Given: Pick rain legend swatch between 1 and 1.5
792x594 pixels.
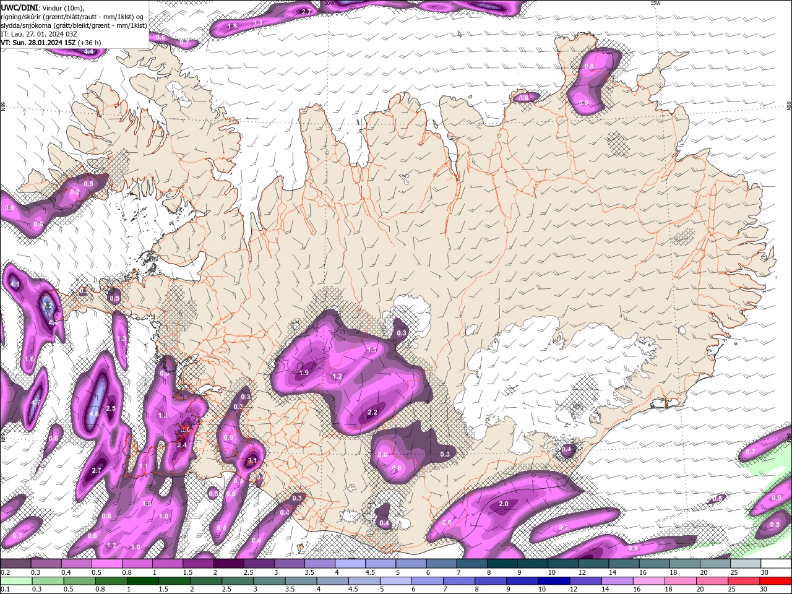Looking at the screenshot, I should [143, 580].
